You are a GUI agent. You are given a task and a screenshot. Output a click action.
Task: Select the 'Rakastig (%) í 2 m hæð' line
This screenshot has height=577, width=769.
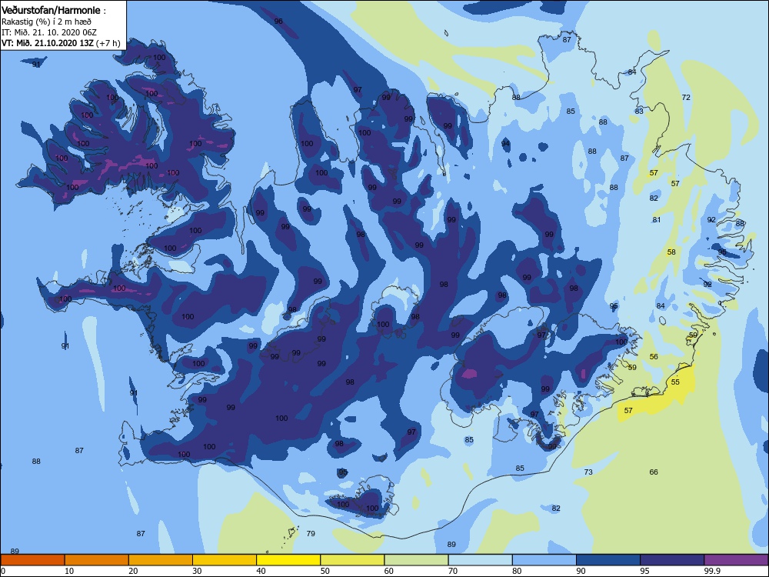pyautogui.click(x=46, y=22)
